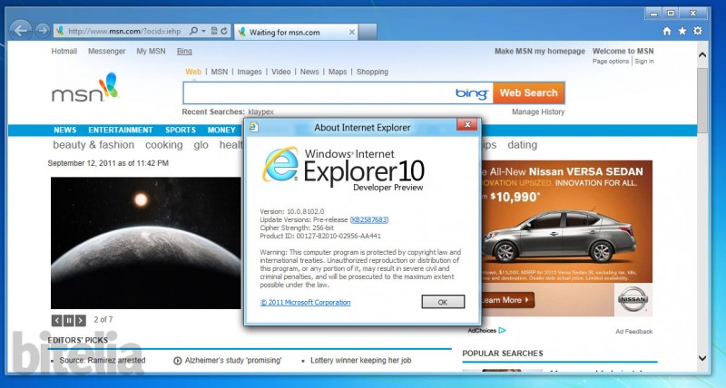This screenshot has width=726, height=388.
Task: Open the Bing link in top bar
Action: [x=184, y=51]
